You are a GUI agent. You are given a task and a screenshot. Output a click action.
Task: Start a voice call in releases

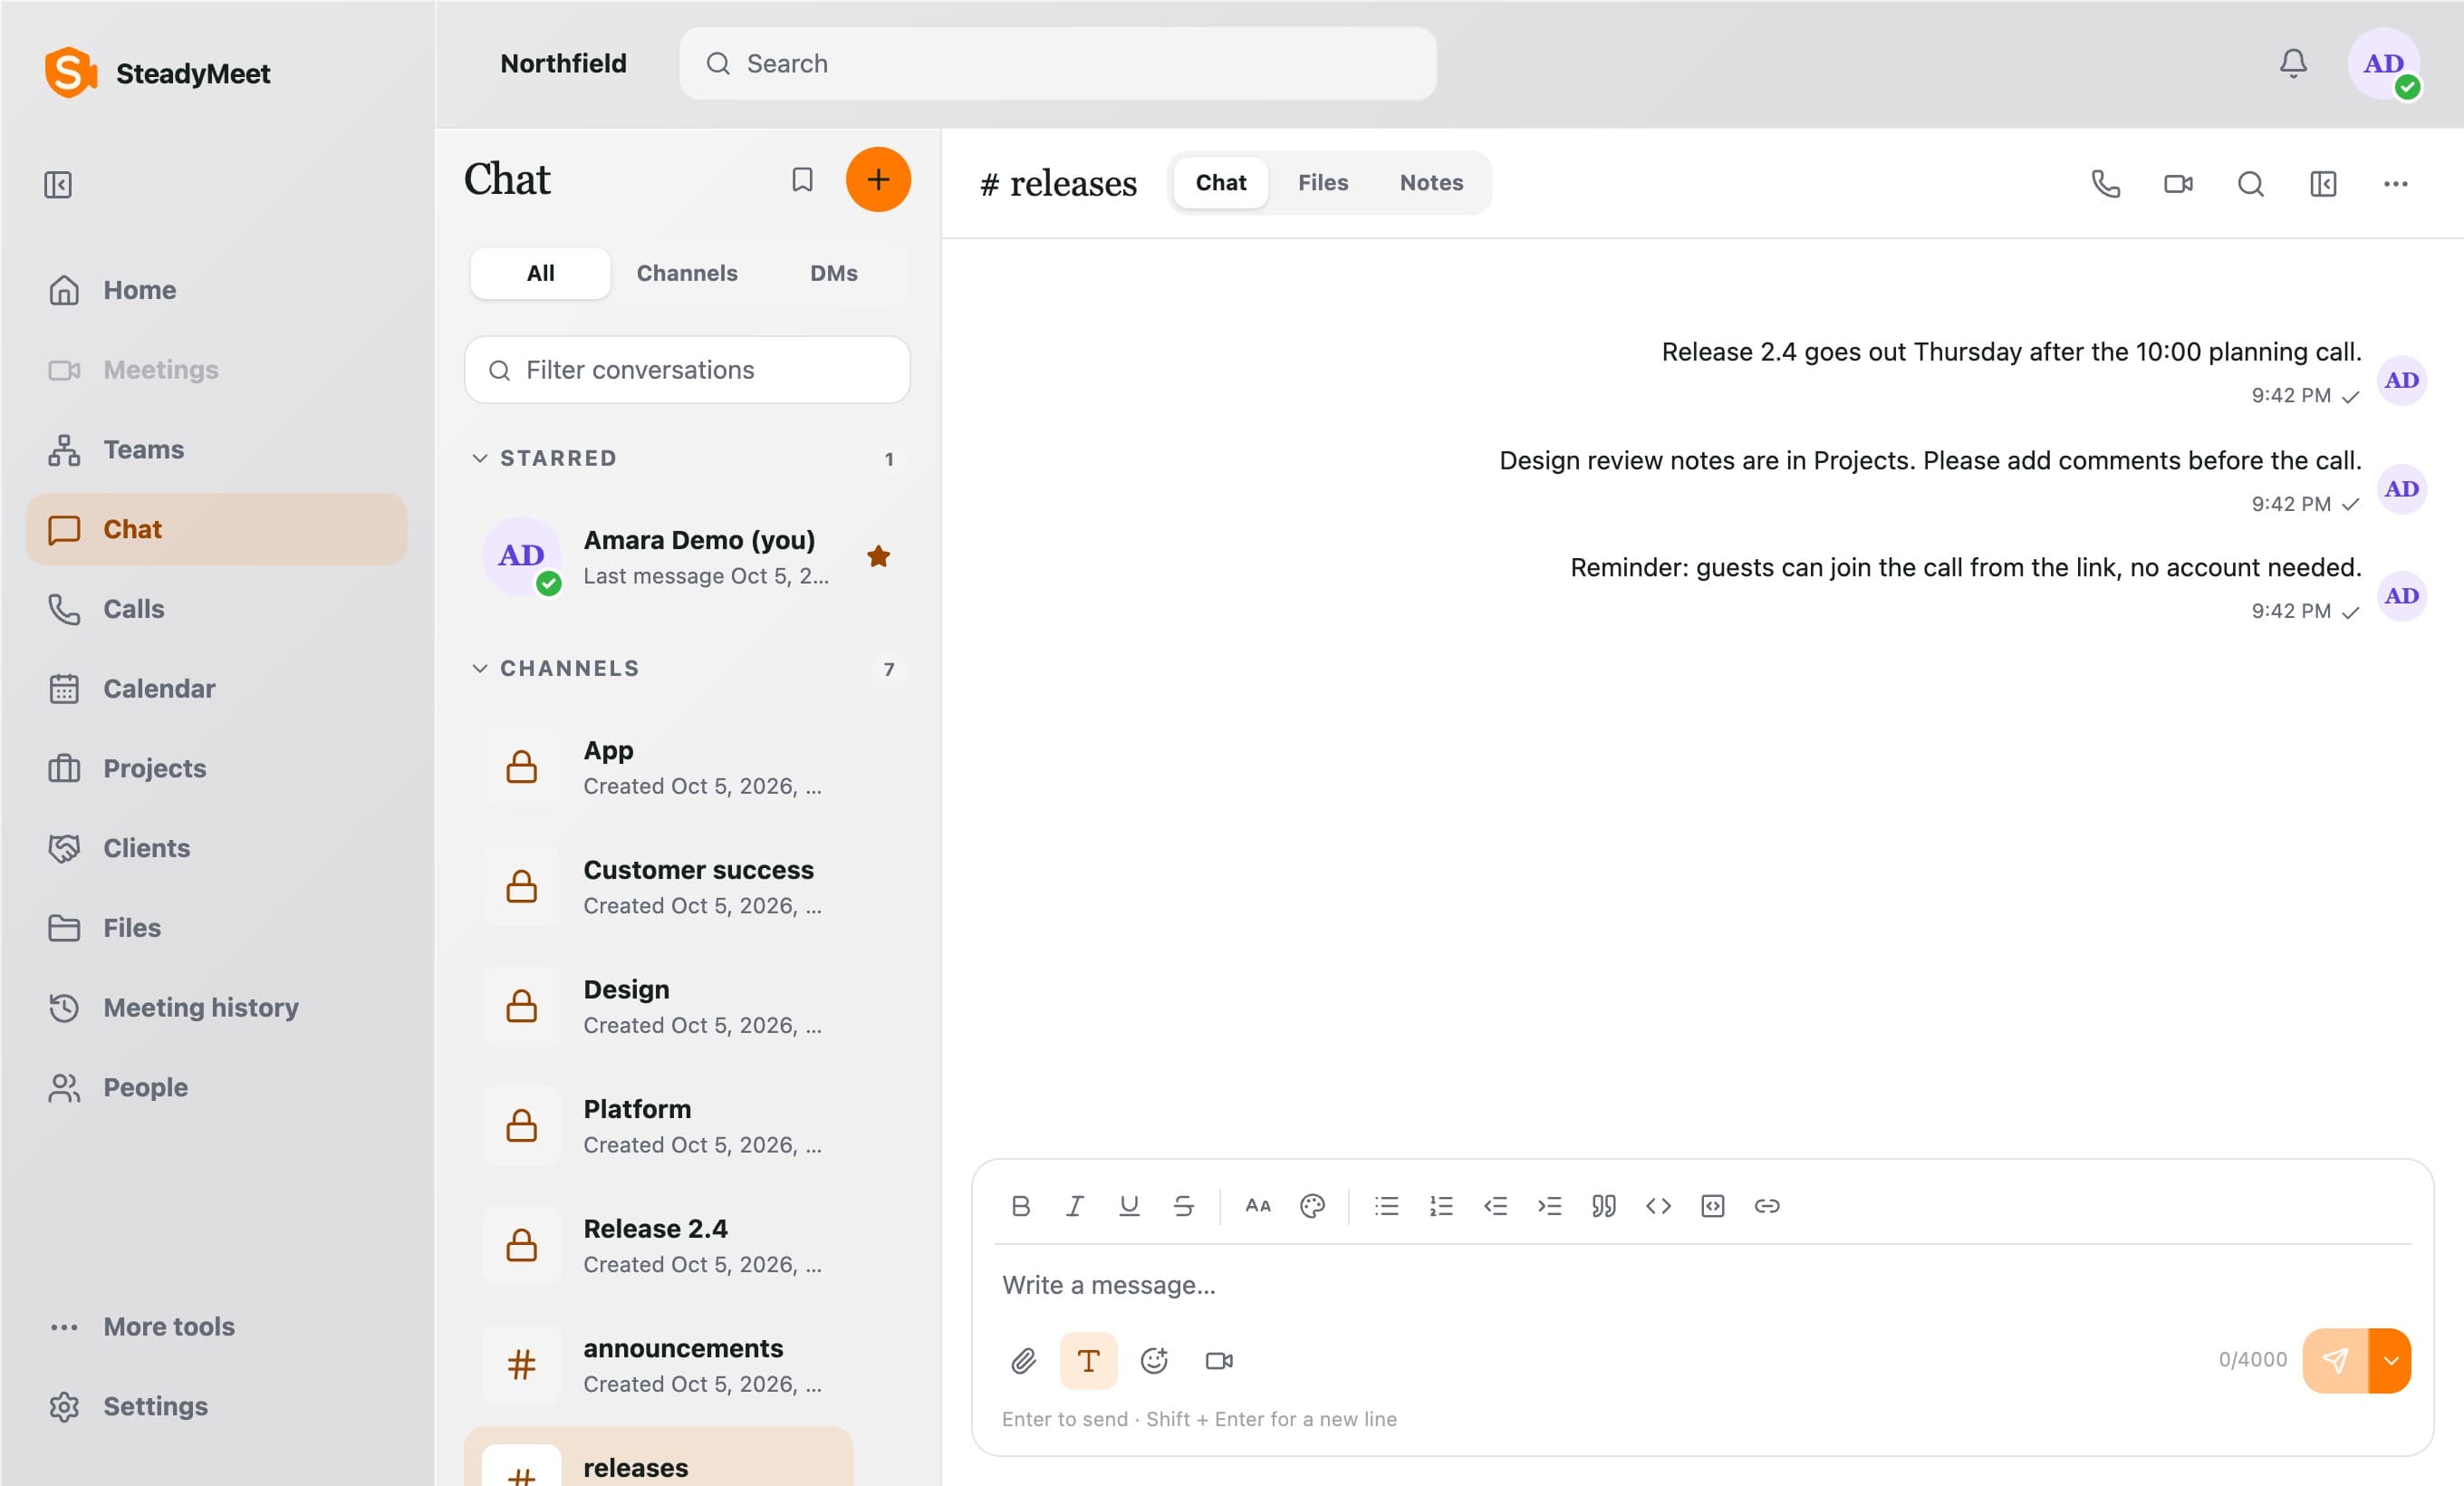2106,184
